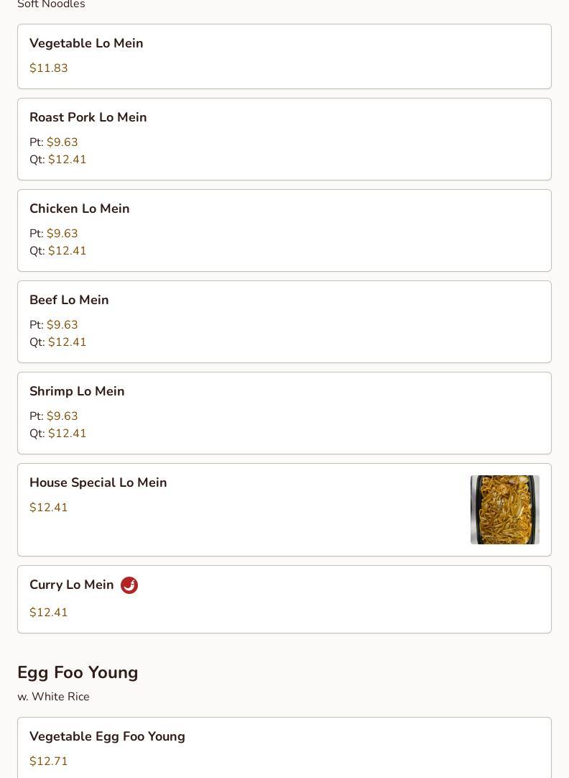This screenshot has width=569, height=778.
Task: Choose the Chicken Lo Mein item title
Action: (x=79, y=209)
